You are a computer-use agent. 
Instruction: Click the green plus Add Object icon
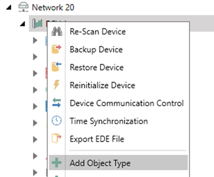tap(56, 162)
